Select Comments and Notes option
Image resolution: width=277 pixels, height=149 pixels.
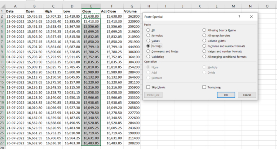click(148, 52)
